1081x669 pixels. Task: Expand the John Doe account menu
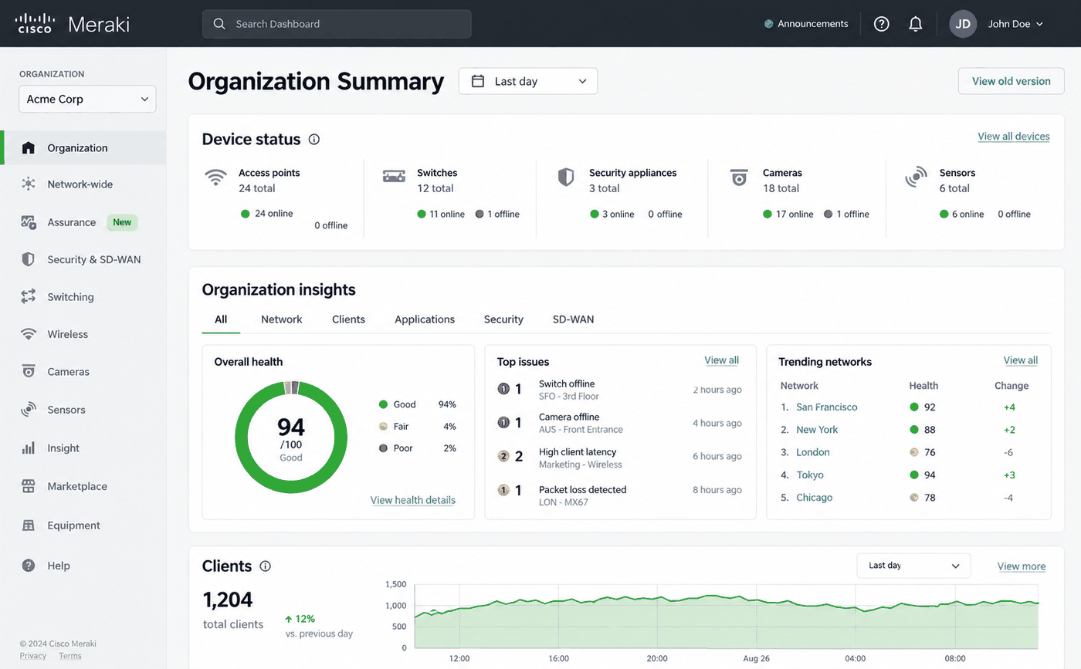pyautogui.click(x=1015, y=24)
